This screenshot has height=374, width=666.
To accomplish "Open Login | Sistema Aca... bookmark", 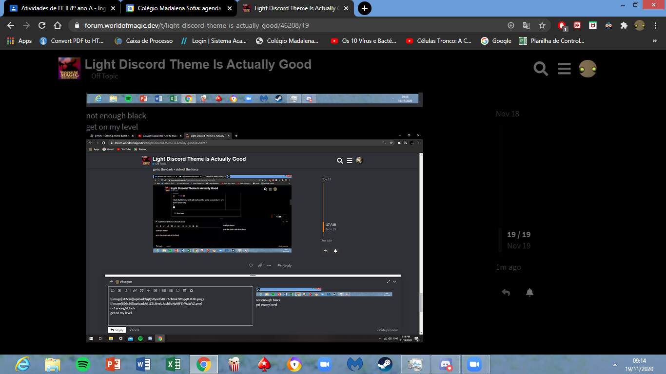I will pos(214,41).
